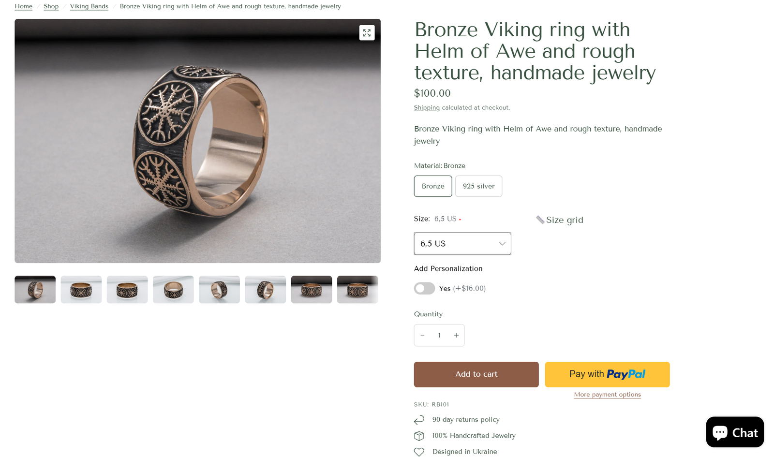Open the Size grid ruler link
The width and height of the screenshot is (774, 457).
[560, 220]
